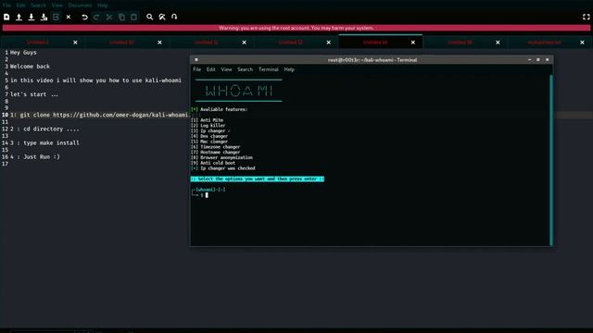This screenshot has width=593, height=333.
Task: Open Find with the magnifier icon
Action: tap(150, 17)
